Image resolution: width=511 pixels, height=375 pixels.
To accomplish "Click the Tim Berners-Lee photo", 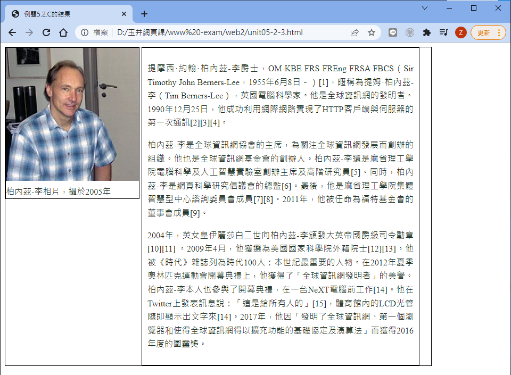I will pos(72,114).
